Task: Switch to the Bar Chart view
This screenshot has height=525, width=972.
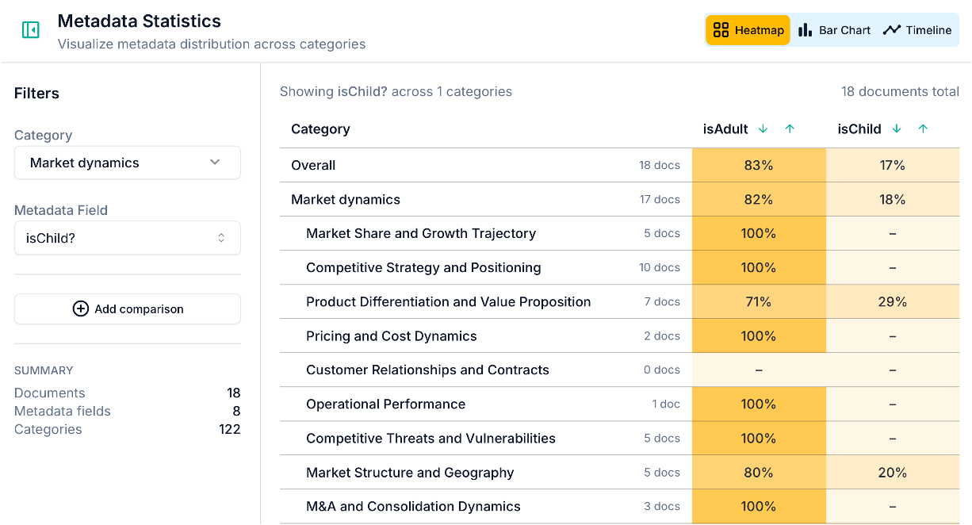Action: tap(835, 30)
